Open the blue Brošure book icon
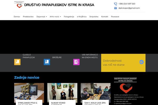 (47, 62)
